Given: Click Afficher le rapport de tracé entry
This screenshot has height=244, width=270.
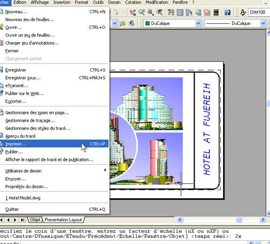Looking at the screenshot, I should point(54,160).
